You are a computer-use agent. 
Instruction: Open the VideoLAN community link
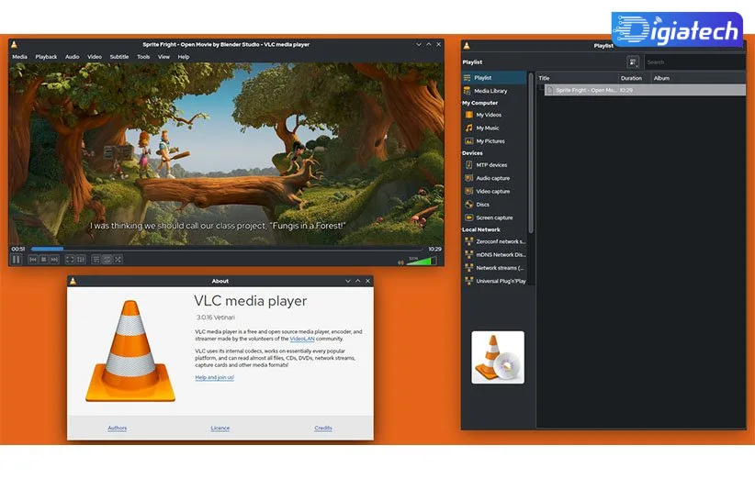302,339
